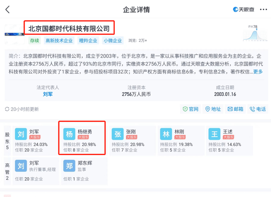This screenshot has height=197, width=271.
Task: Click registered capital 2756万人民币 value
Action: pyautogui.click(x=136, y=94)
